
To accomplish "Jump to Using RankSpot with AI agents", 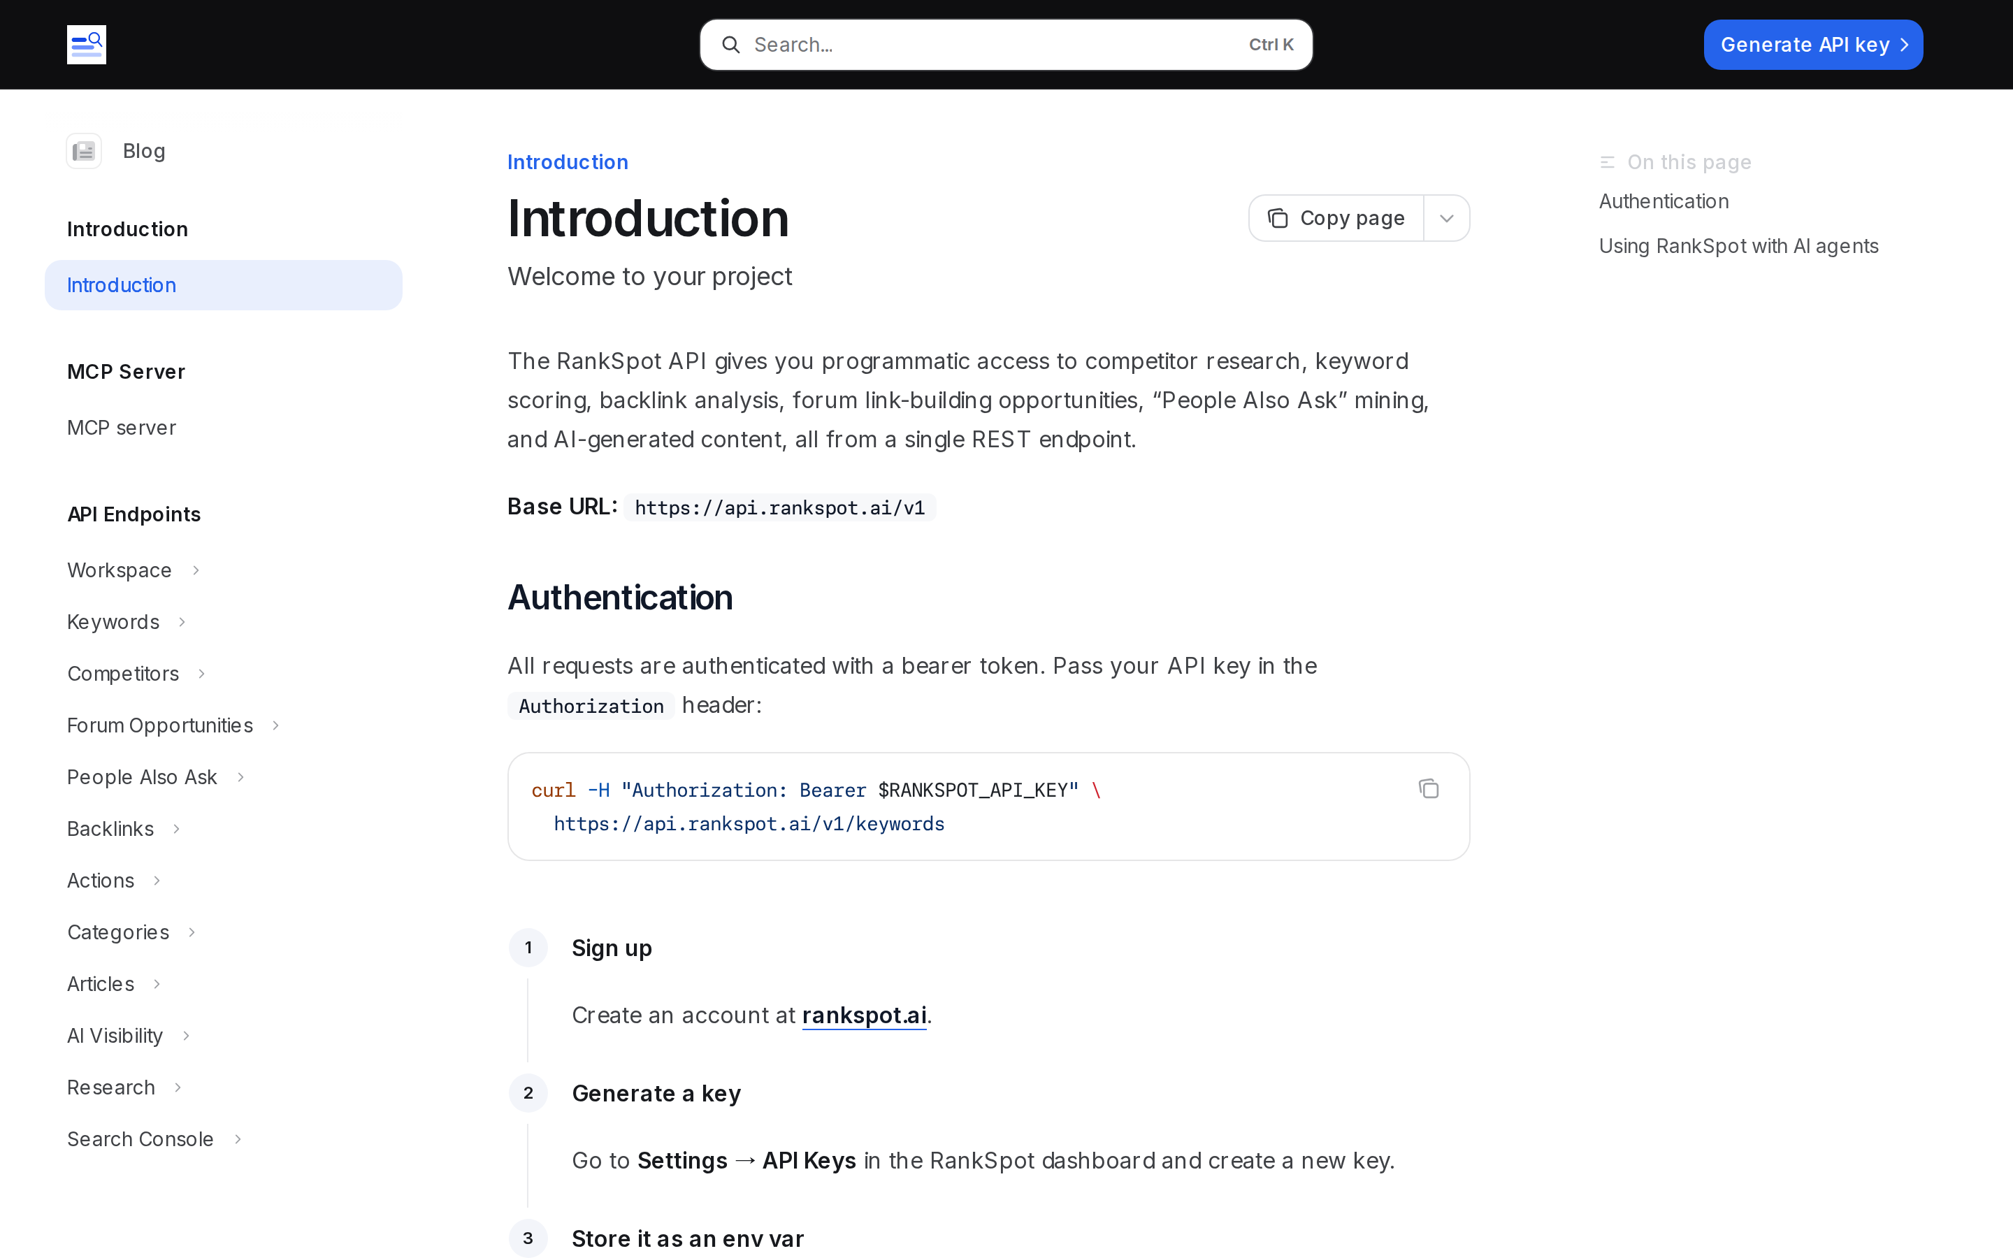I will tap(1738, 246).
